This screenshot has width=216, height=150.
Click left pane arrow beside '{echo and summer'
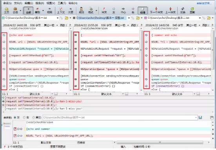4,35
